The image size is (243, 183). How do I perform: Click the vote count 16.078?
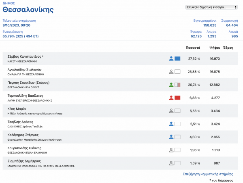pyautogui.click(x=215, y=72)
